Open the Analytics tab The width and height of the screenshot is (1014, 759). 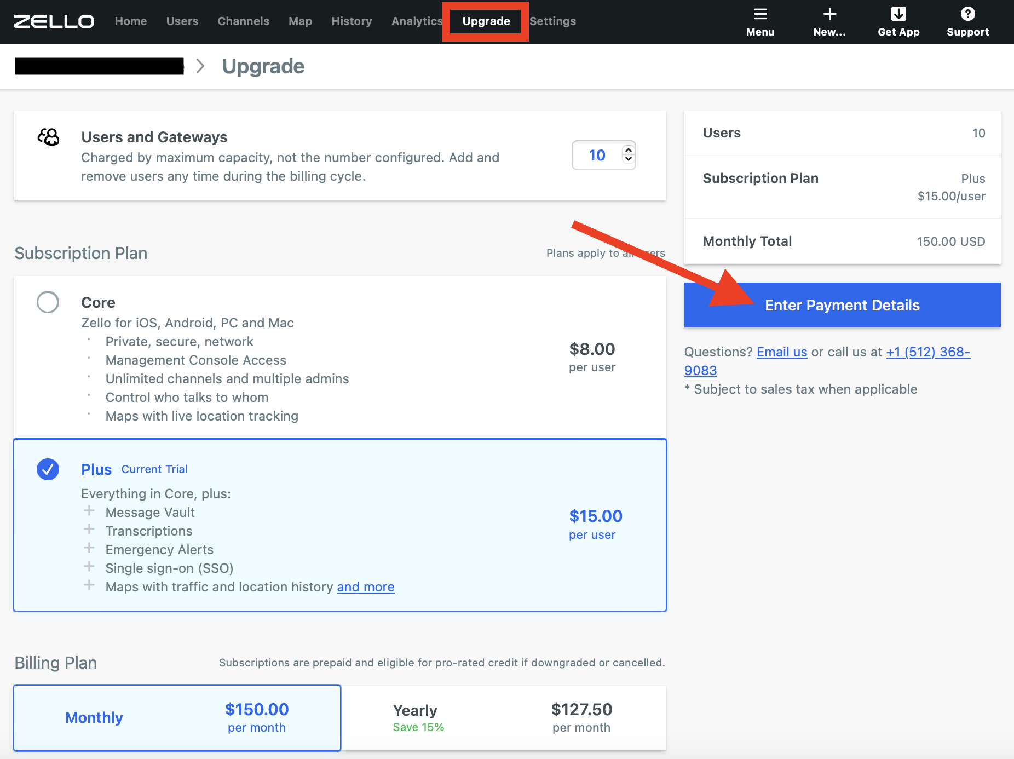tap(416, 21)
